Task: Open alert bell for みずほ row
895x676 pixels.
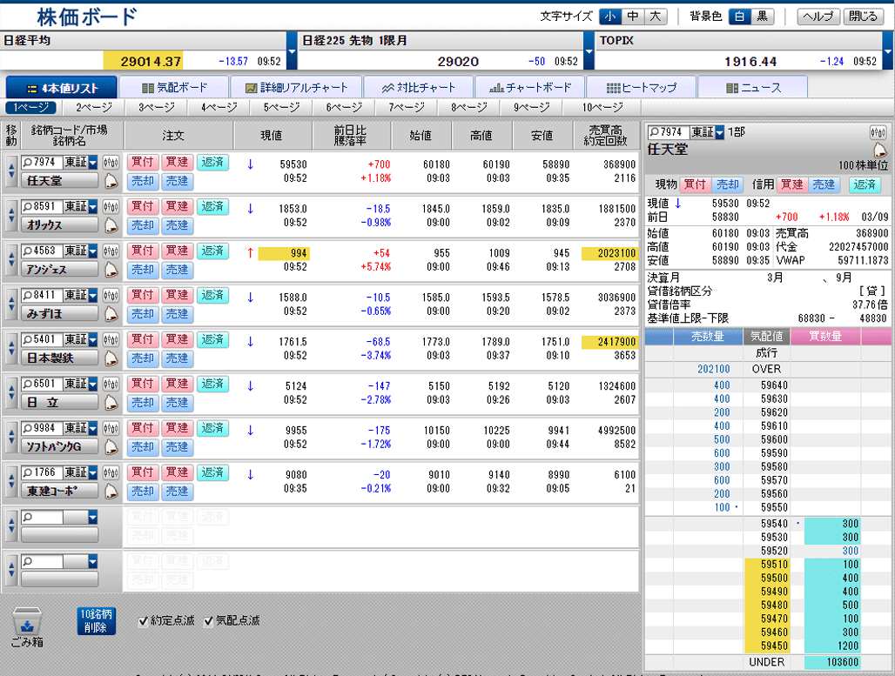Action: point(111,314)
